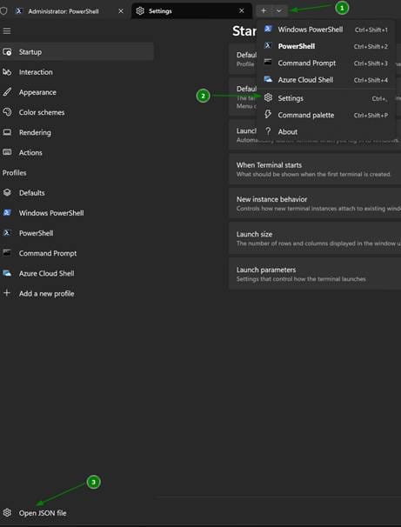
Task: Click the gear icon on the Settings tab
Action: (x=140, y=11)
